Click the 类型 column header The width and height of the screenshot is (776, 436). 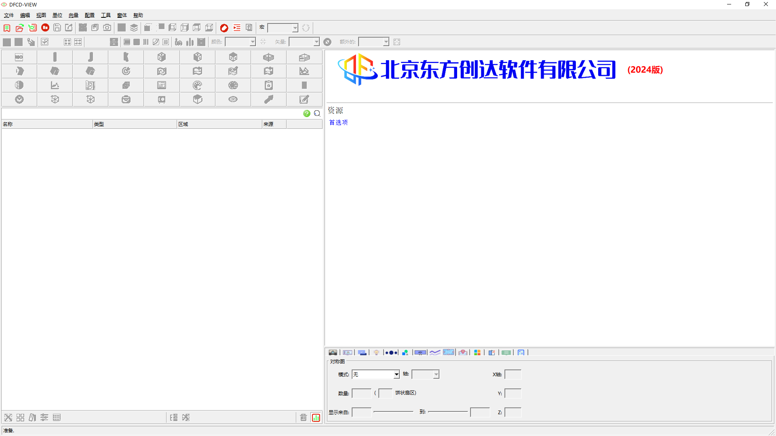pyautogui.click(x=135, y=124)
